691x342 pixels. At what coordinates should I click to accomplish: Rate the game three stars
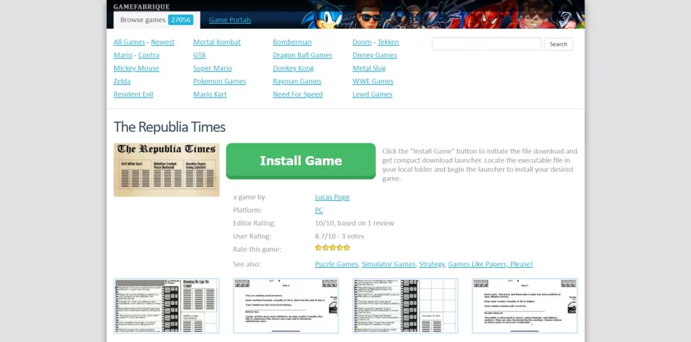pos(332,248)
